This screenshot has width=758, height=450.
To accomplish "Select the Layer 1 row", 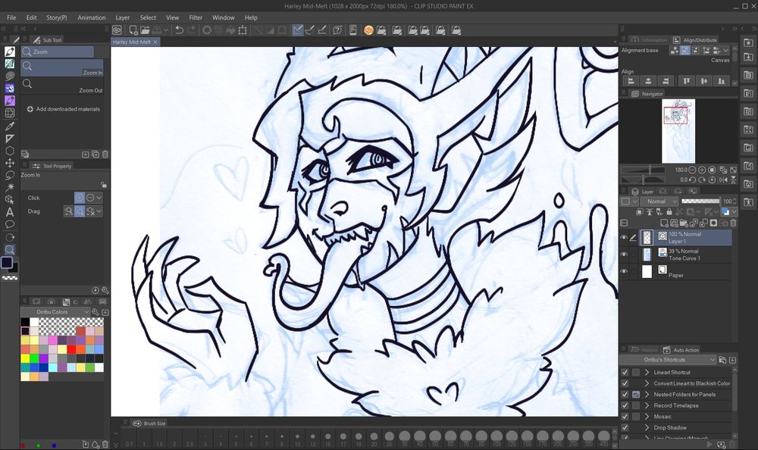I will (685, 237).
